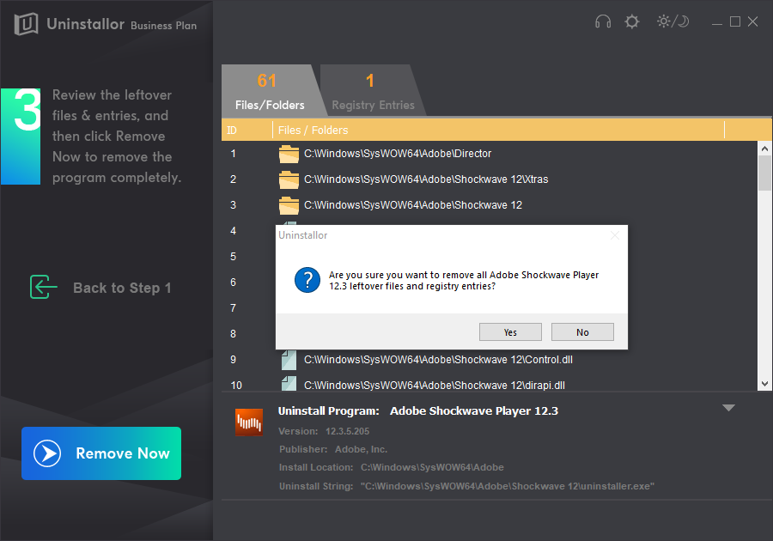The width and height of the screenshot is (773, 541).
Task: Decline removal by clicking No
Action: click(x=582, y=332)
